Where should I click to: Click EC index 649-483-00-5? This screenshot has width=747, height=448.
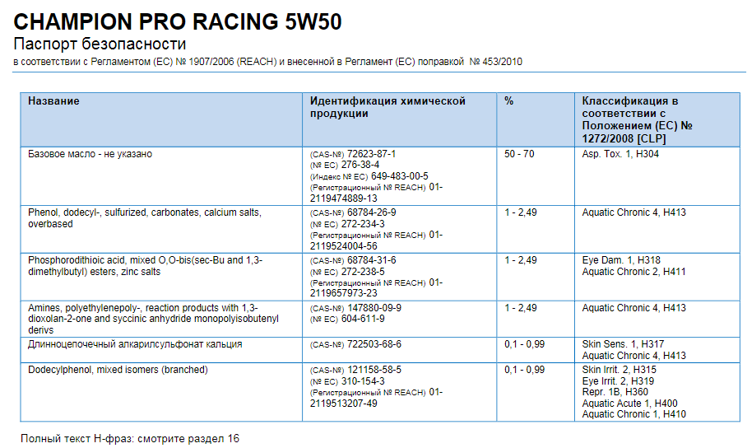click(x=399, y=176)
